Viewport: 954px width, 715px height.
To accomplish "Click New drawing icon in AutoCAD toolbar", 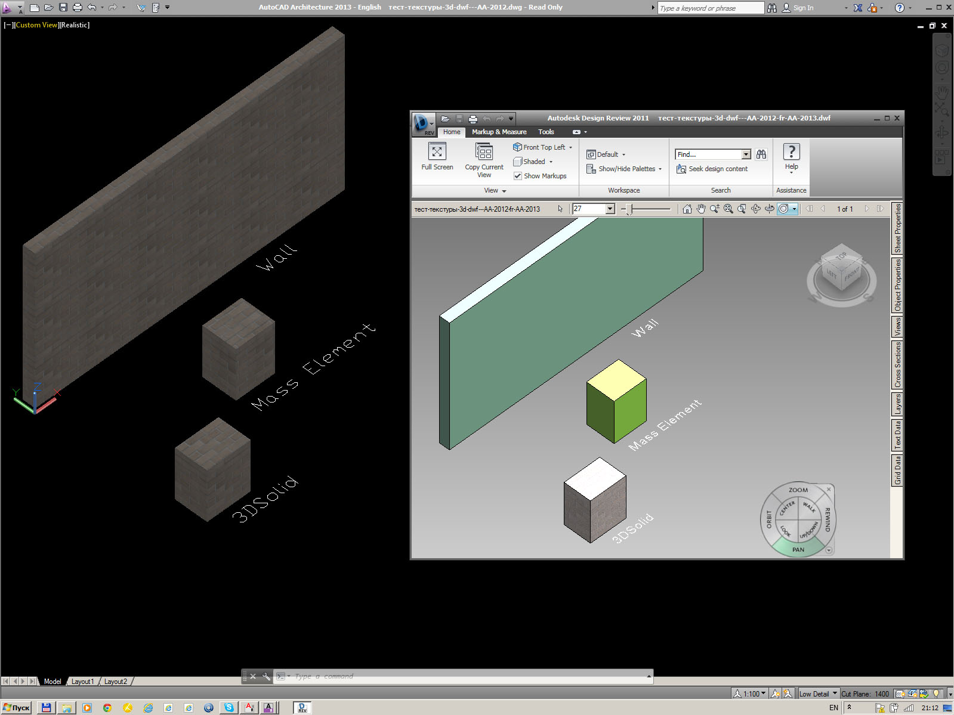I will pyautogui.click(x=35, y=8).
